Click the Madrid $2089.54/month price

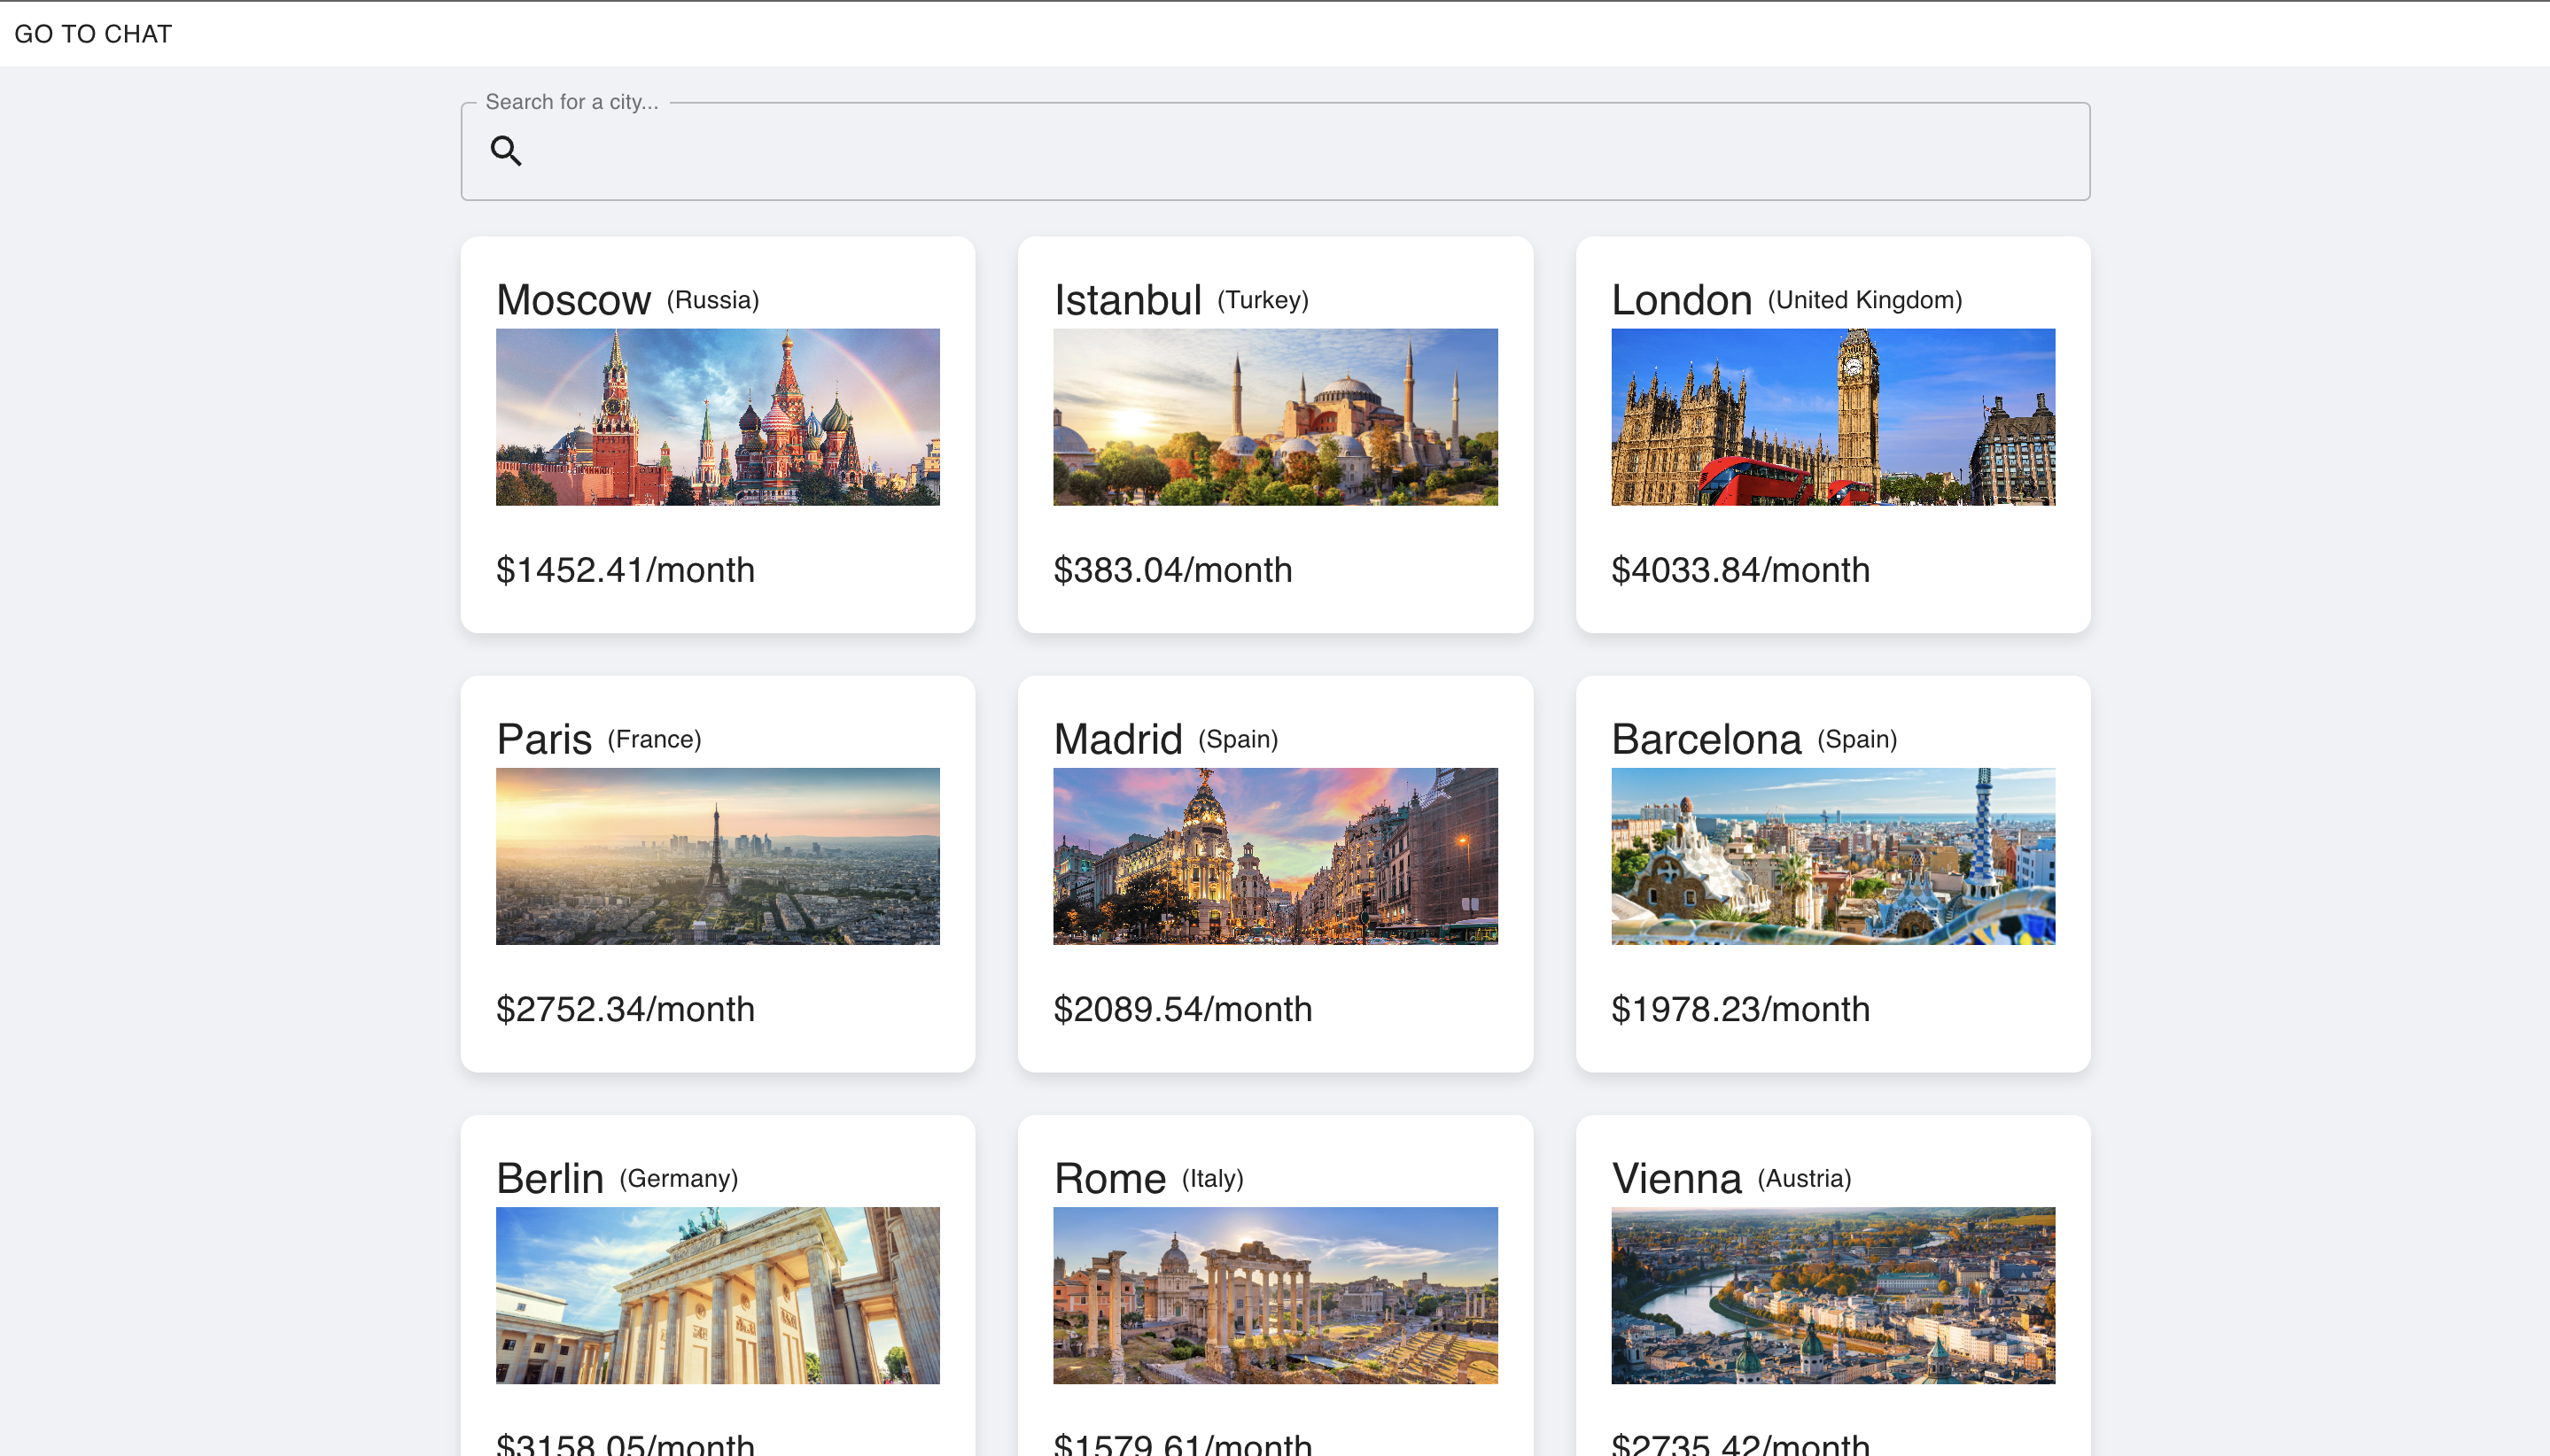coord(1183,1009)
